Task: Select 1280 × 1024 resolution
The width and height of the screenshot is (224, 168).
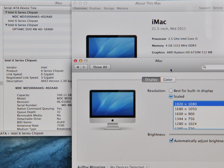Action: (199, 124)
